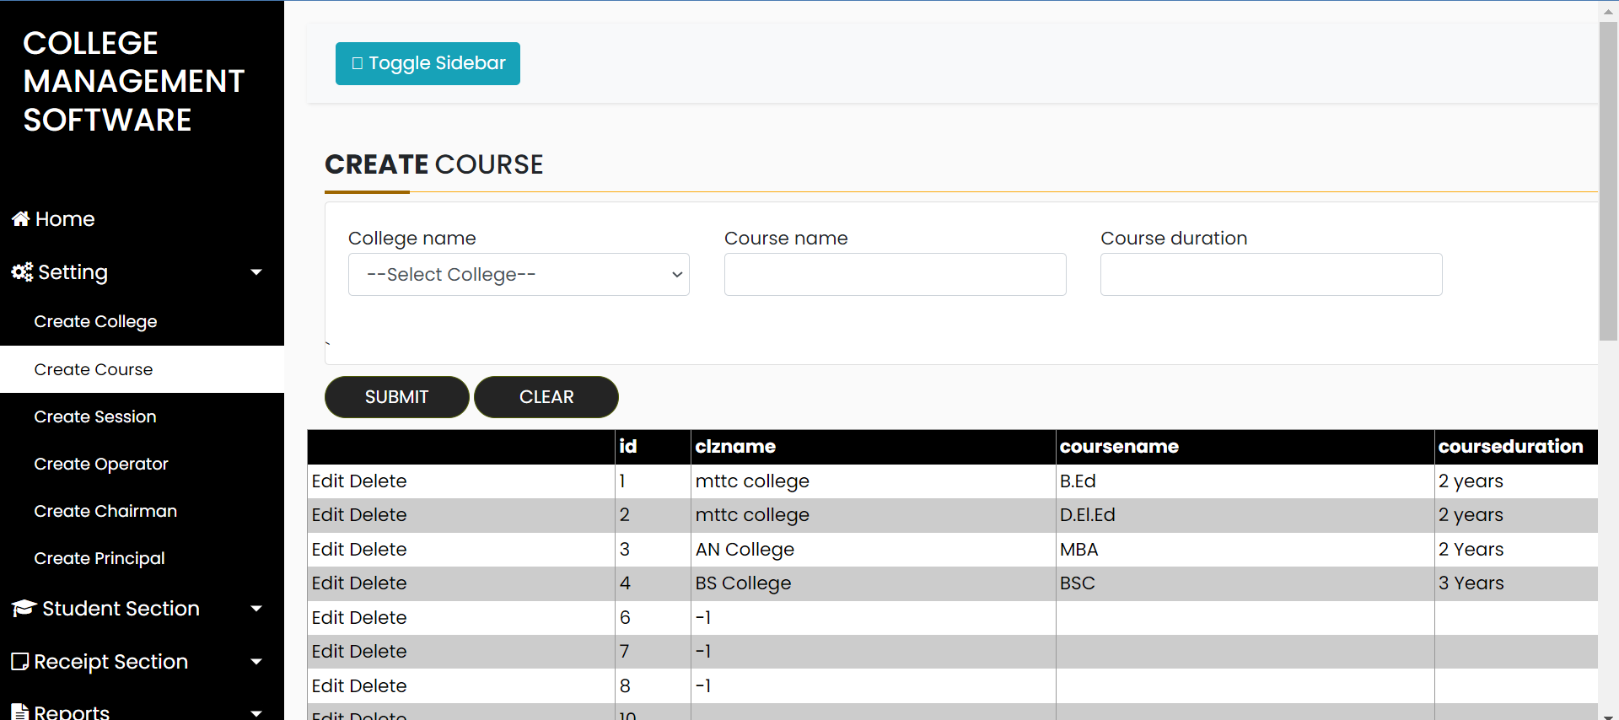The image size is (1619, 720).
Task: Expand the Student Section arrow
Action: (x=256, y=609)
